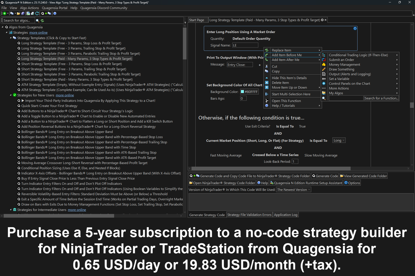Click the image-save toolbar icon left of printer
Image resolution: width=415 pixels, height=276 pixels.
[x=28, y=13]
